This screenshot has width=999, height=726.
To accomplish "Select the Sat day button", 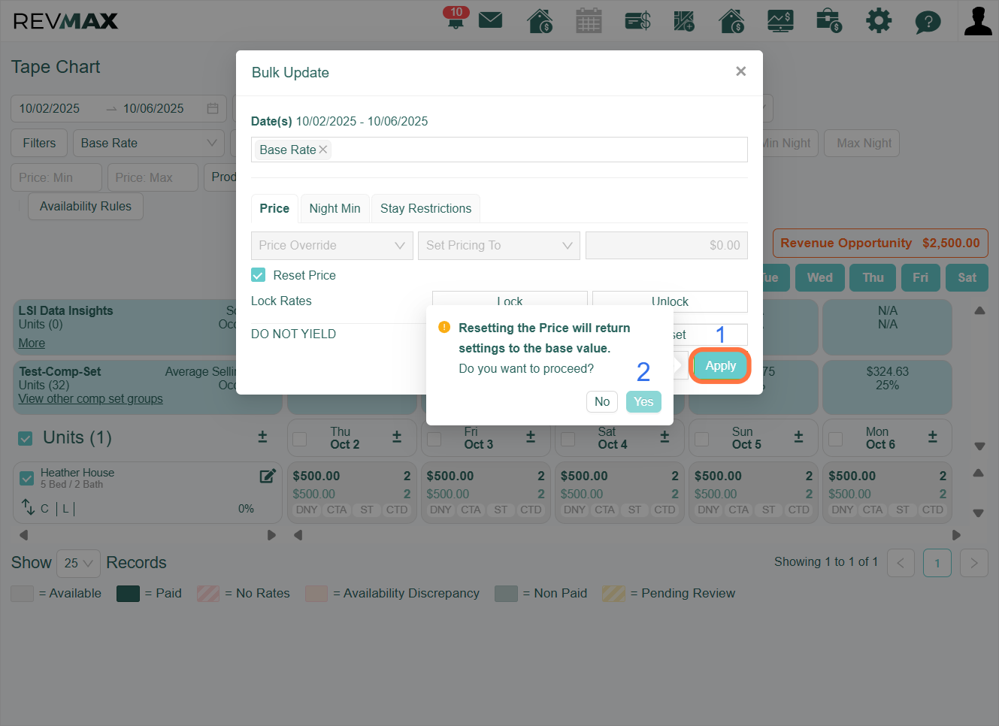I will (x=967, y=277).
